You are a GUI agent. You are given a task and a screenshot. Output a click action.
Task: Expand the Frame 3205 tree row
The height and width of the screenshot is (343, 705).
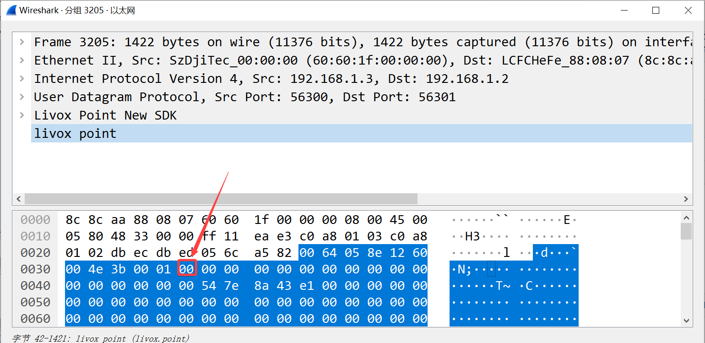[22, 42]
